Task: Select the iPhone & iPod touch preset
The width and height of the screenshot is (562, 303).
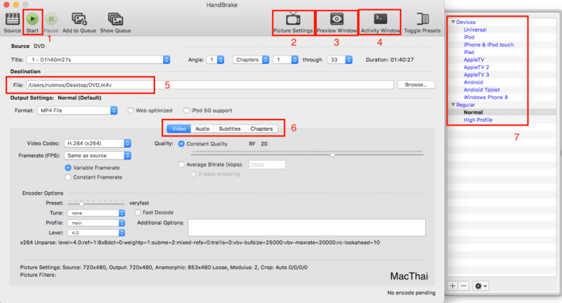Action: (488, 45)
